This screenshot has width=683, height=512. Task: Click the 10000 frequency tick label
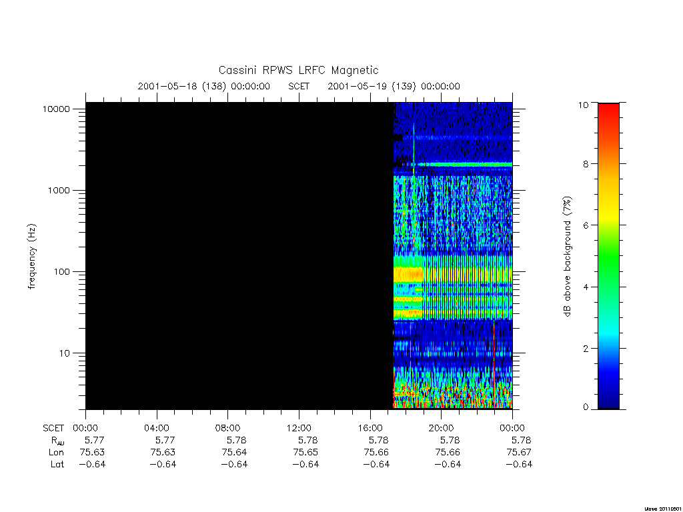[56, 109]
